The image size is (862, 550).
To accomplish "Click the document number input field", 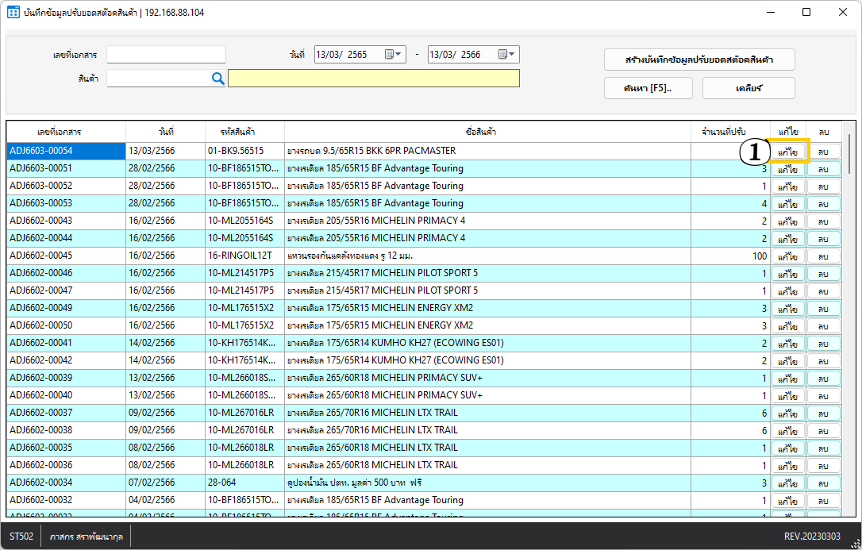I will coord(166,55).
